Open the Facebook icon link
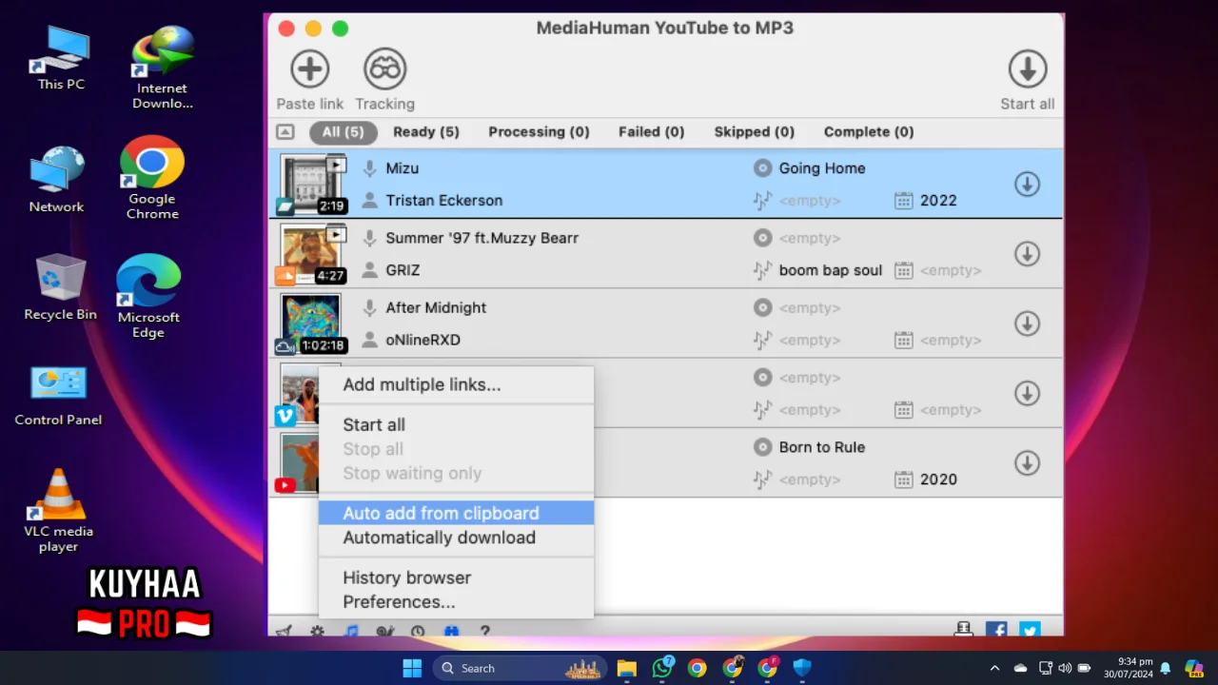1218x685 pixels. click(x=996, y=630)
